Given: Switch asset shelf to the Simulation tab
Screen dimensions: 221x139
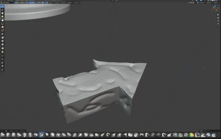Looking at the screenshot, I should pyautogui.click(x=22, y=131).
